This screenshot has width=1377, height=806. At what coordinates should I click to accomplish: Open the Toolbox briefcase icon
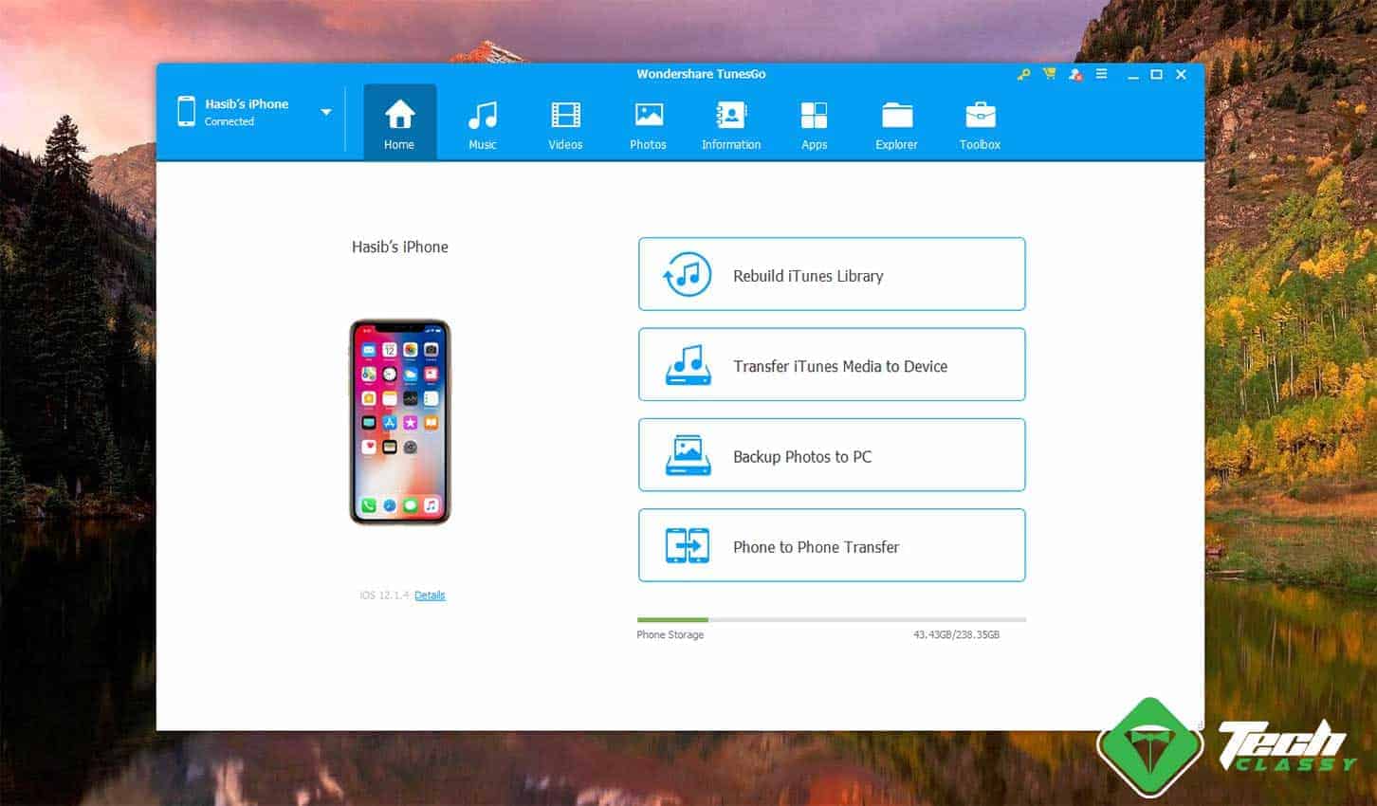tap(980, 116)
